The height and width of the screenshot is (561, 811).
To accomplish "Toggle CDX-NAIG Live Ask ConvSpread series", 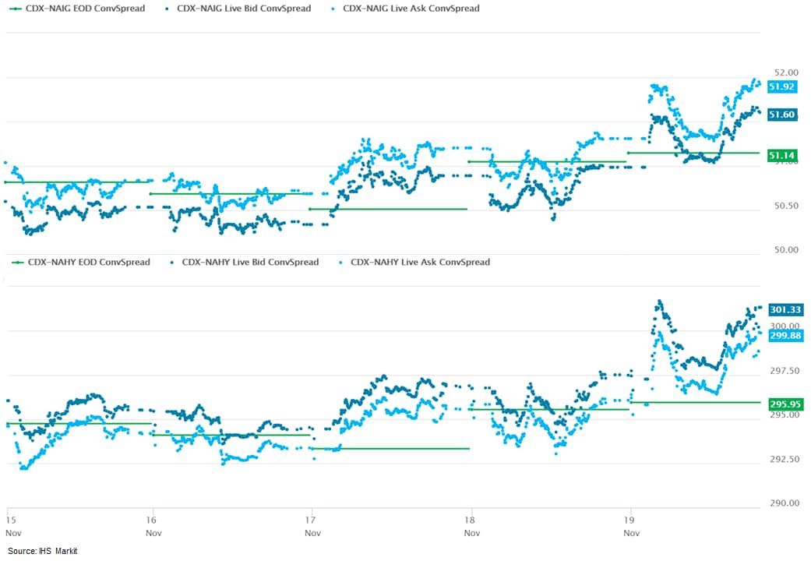I will tap(411, 9).
